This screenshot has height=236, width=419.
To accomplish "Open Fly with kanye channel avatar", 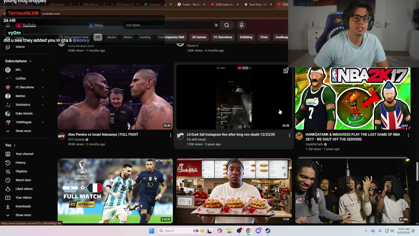I will click(x=180, y=136).
